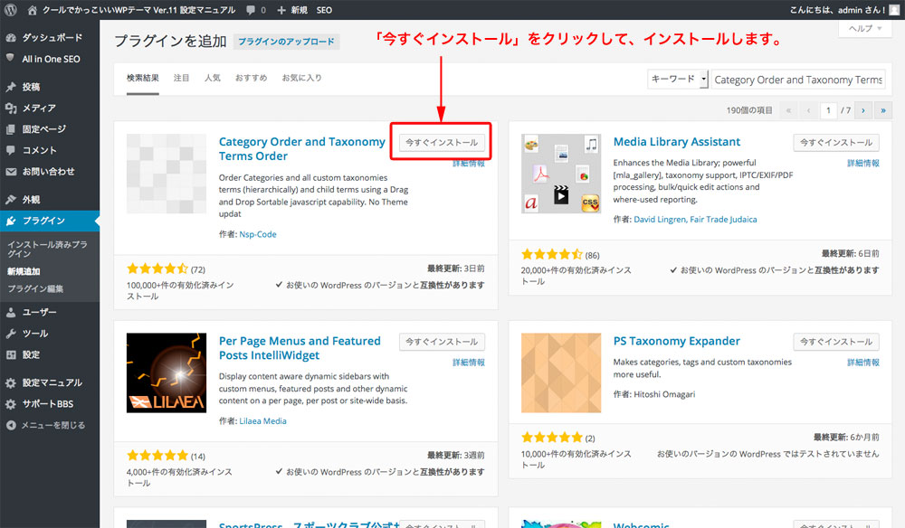This screenshot has width=905, height=528.
Task: Visit author David Lingren link
Action: [x=661, y=220]
